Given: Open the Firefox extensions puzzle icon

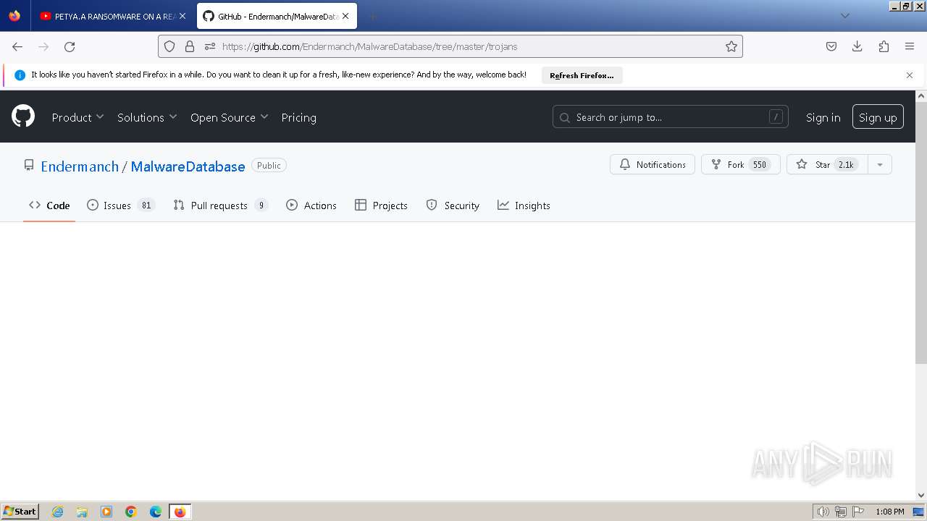Looking at the screenshot, I should click(884, 46).
